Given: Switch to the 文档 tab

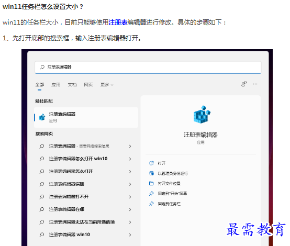Looking at the screenshot, I should 72,84.
